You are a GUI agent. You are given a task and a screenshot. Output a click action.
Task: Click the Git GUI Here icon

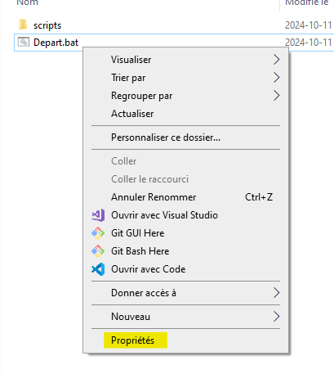coord(98,233)
